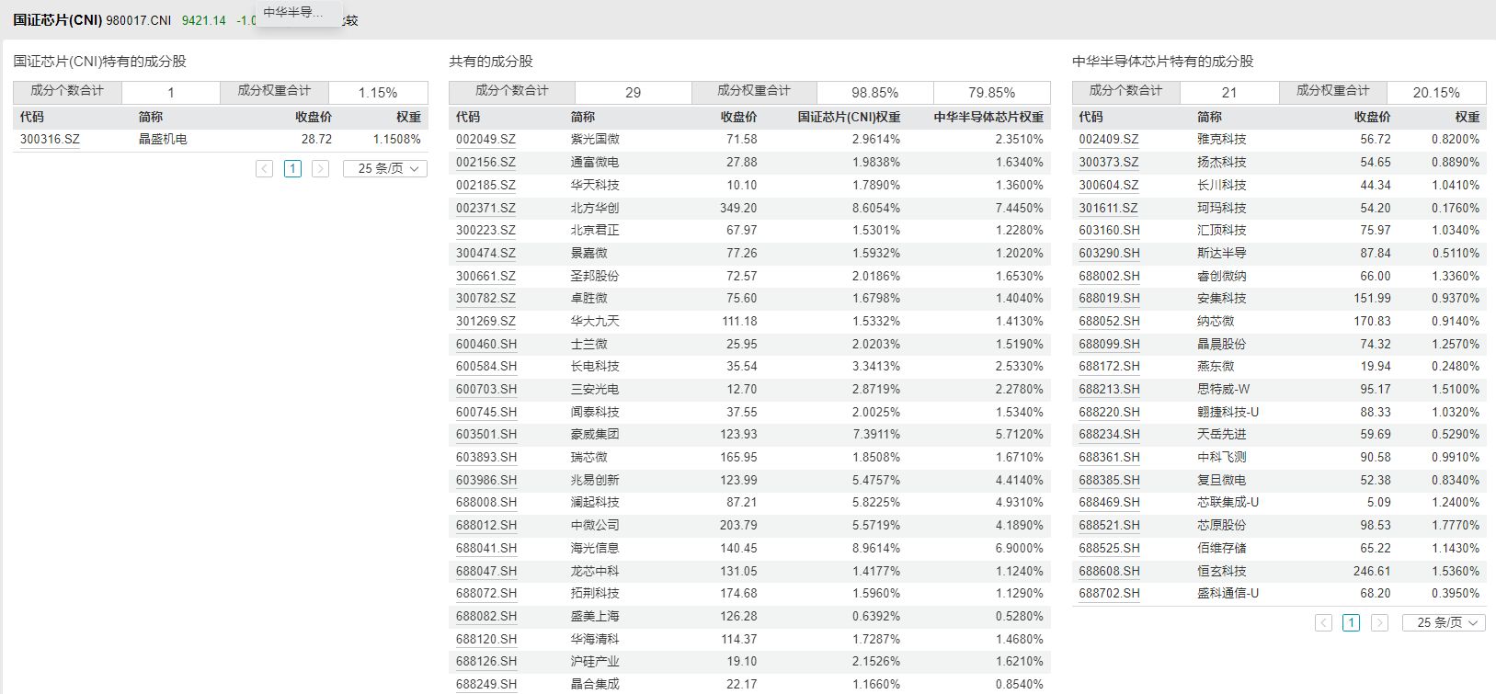Click the 中华半导体芯片权重 column header
1496x694 pixels.
(988, 118)
